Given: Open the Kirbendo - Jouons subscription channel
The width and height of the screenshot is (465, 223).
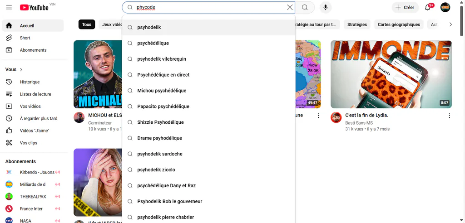Looking at the screenshot, I should point(33,172).
